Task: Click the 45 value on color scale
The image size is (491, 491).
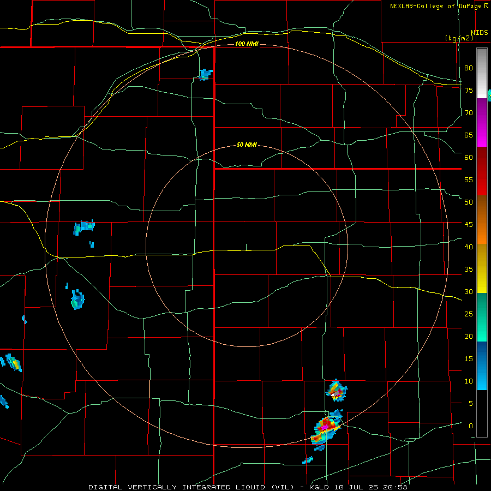Action: click(469, 225)
